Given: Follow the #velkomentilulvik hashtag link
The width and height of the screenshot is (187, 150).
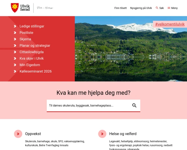Looking at the screenshot, I should pos(170,24).
